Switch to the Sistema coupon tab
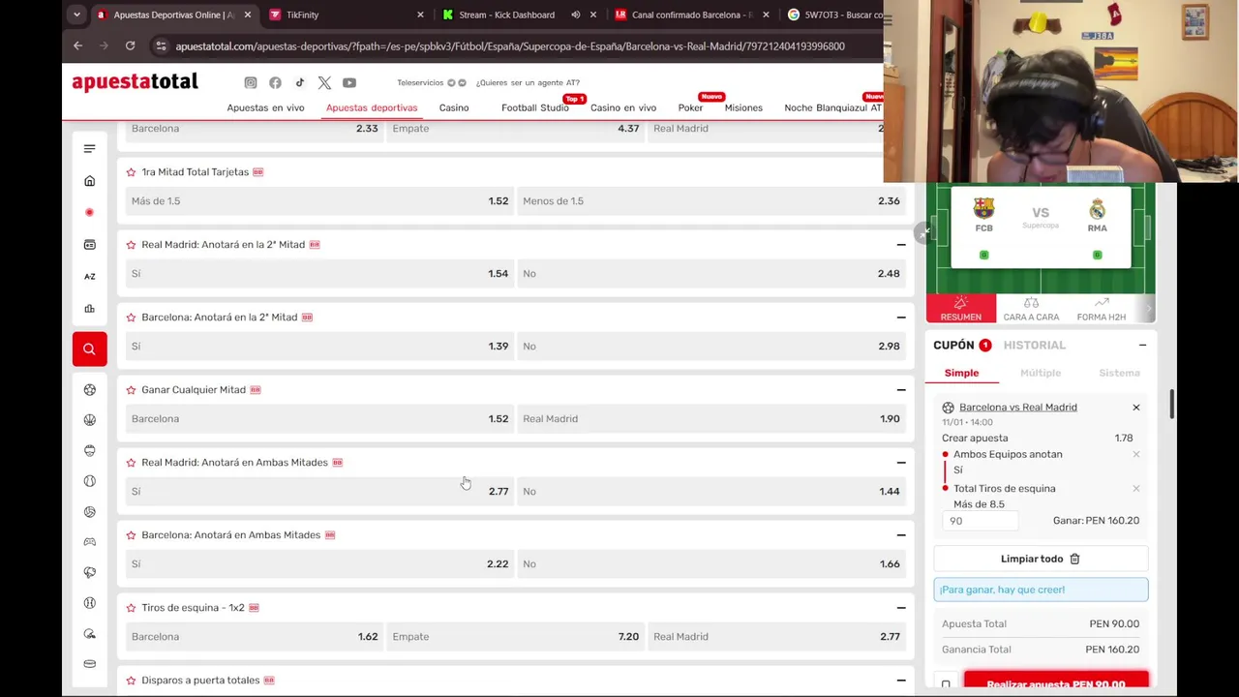 (1119, 373)
